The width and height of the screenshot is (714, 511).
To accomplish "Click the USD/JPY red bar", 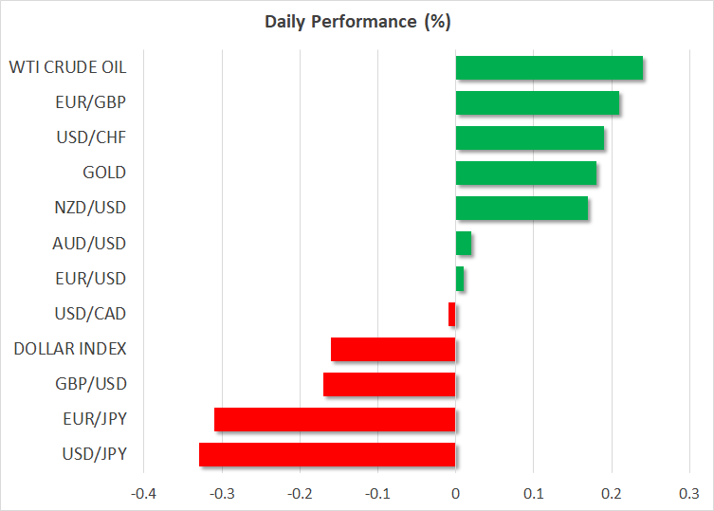I will point(327,454).
